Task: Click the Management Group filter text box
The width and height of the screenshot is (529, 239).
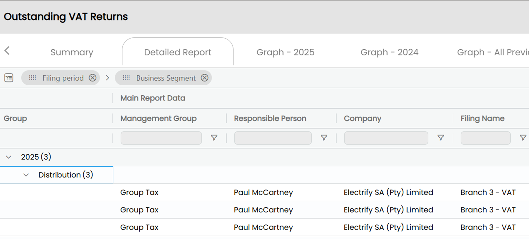Action: point(161,138)
